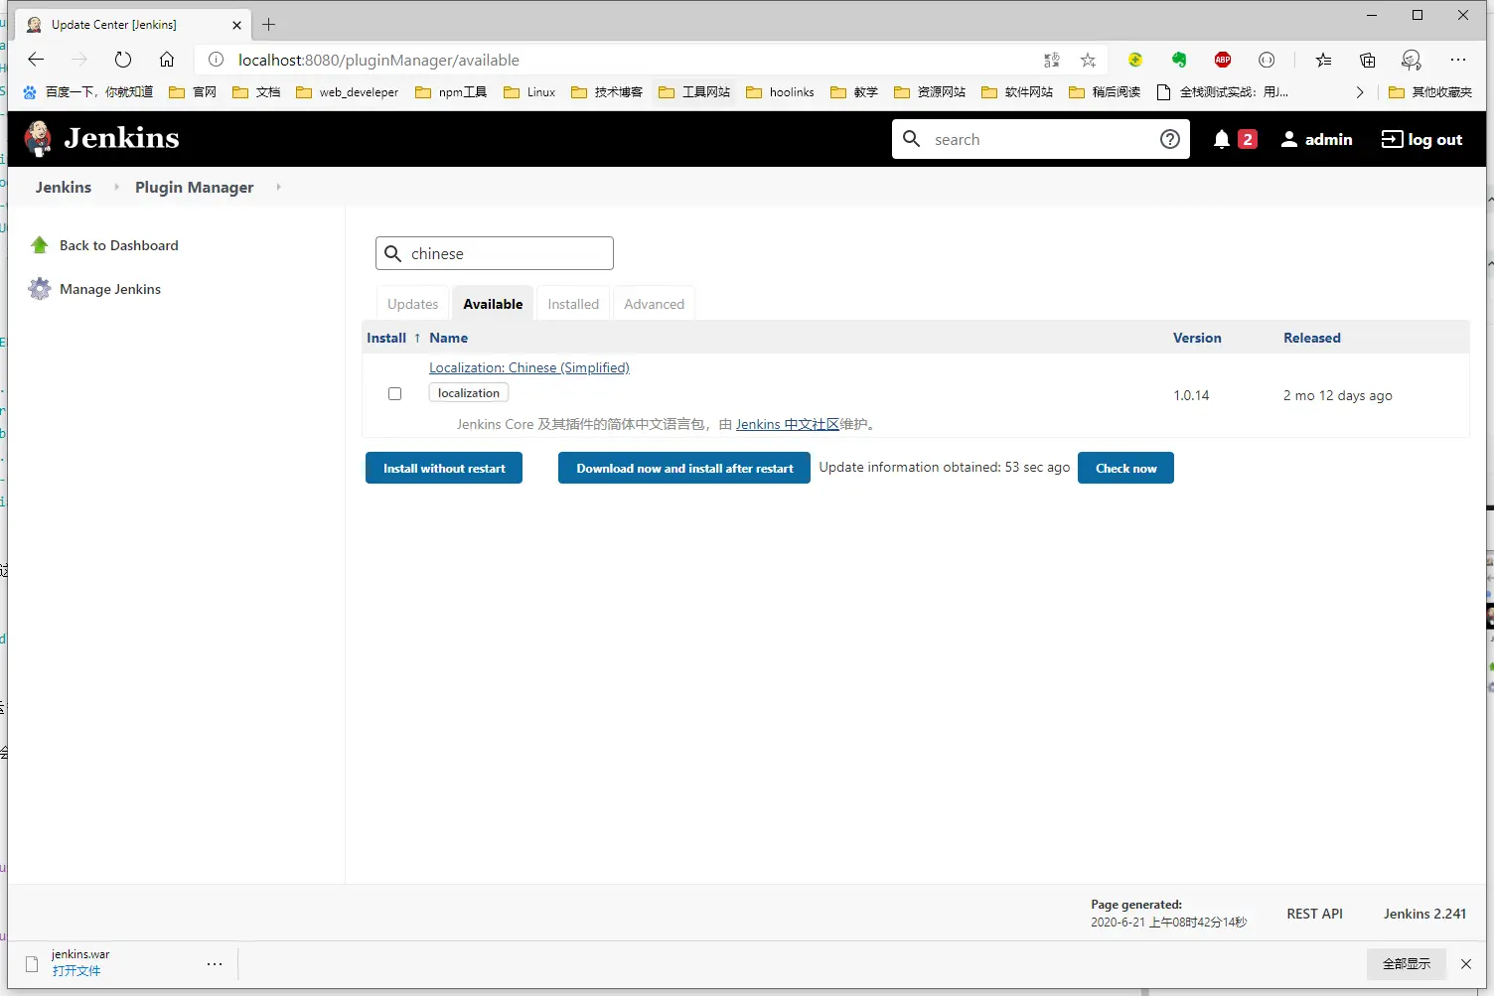
Task: Close the downloads bar
Action: [x=1466, y=963]
